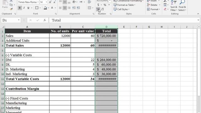Select column A header
The image size is (201, 113).
tap(27, 27)
